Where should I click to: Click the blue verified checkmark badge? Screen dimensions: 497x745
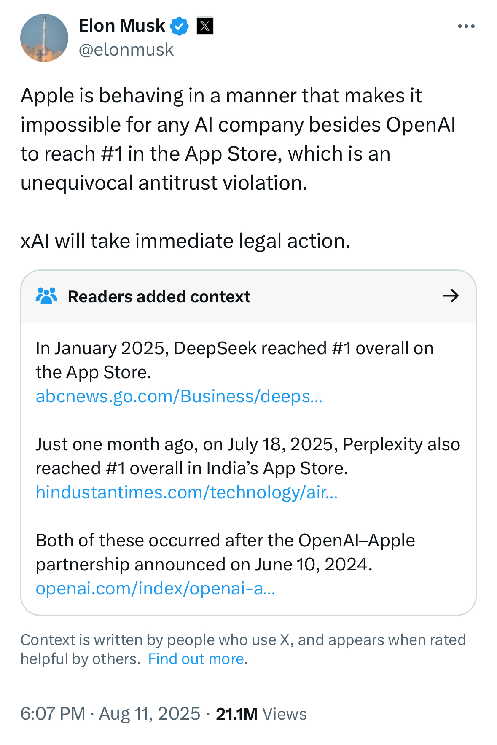click(x=179, y=26)
